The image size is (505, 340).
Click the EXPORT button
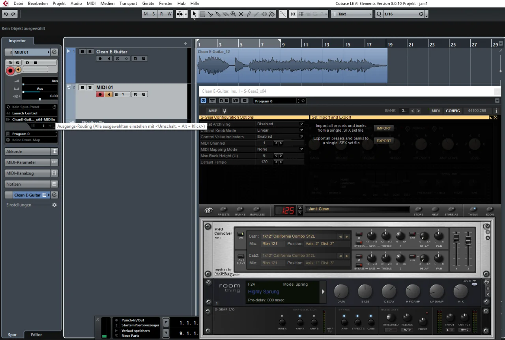[x=383, y=141]
